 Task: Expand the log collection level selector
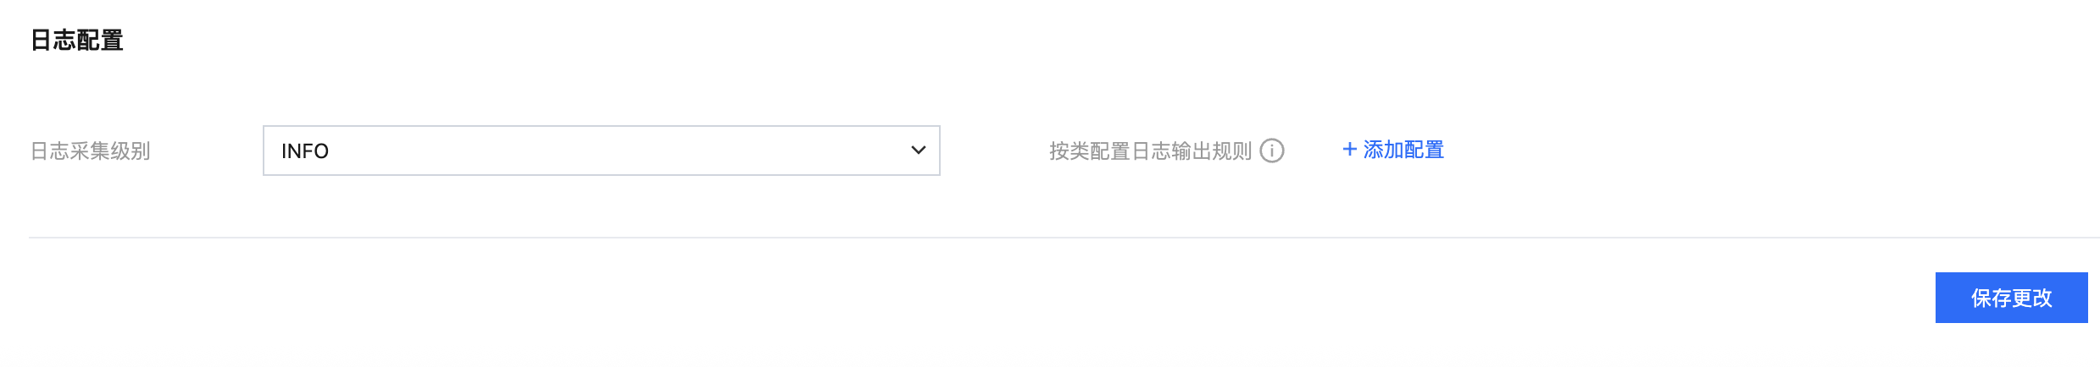pos(602,151)
